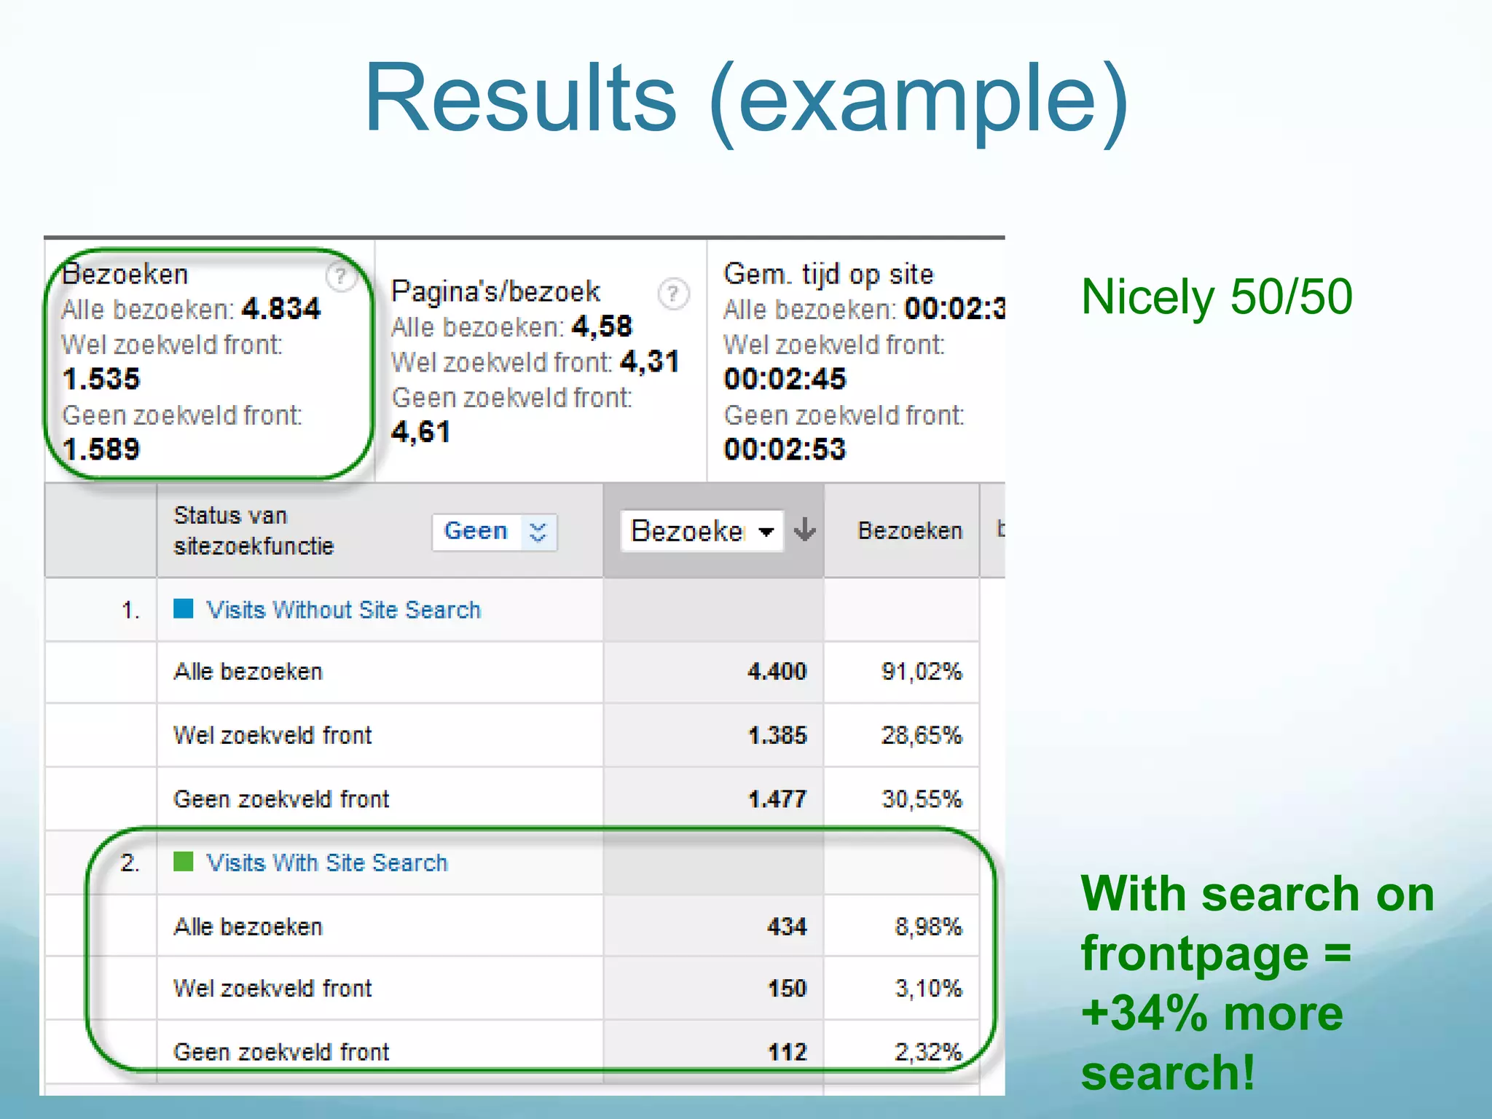1492x1119 pixels.
Task: Select the Pagina's/bezoek metric block
Action: [495, 292]
